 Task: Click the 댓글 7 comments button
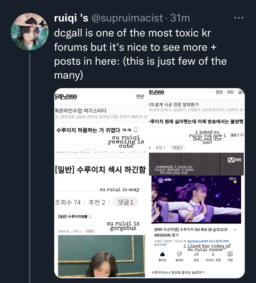tap(177, 148)
